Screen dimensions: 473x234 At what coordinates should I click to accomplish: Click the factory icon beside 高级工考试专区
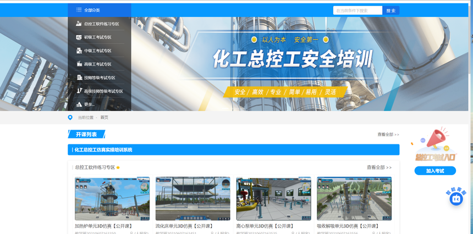coord(79,64)
